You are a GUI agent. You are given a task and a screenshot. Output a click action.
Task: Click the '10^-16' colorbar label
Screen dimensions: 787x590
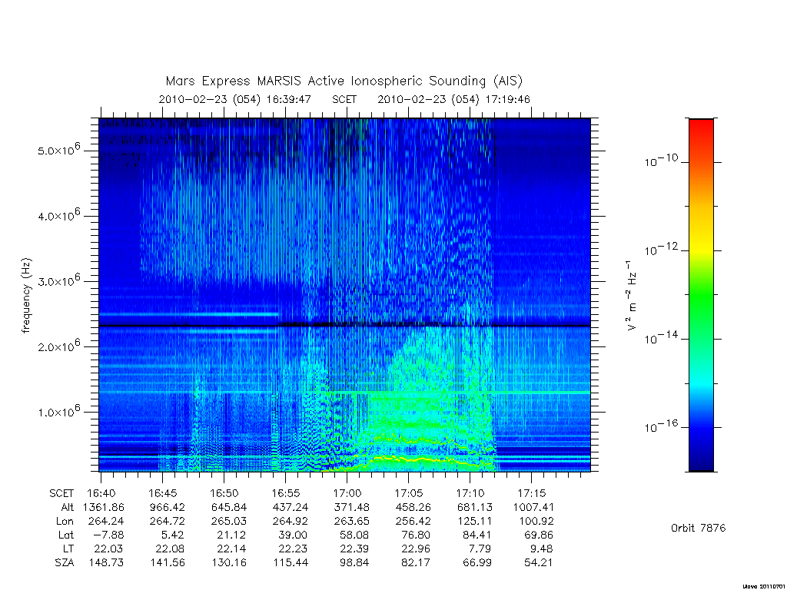(660, 426)
